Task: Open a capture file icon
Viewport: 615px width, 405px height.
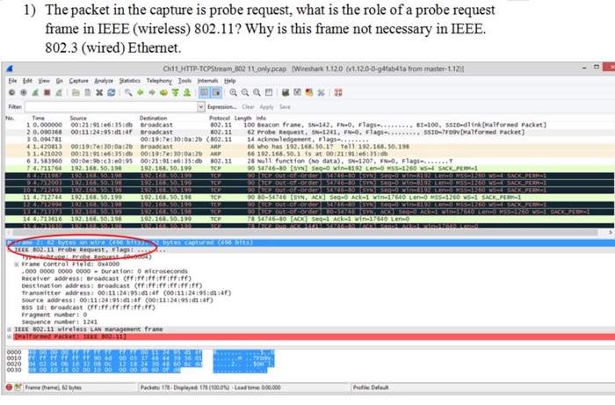Action: coord(76,92)
